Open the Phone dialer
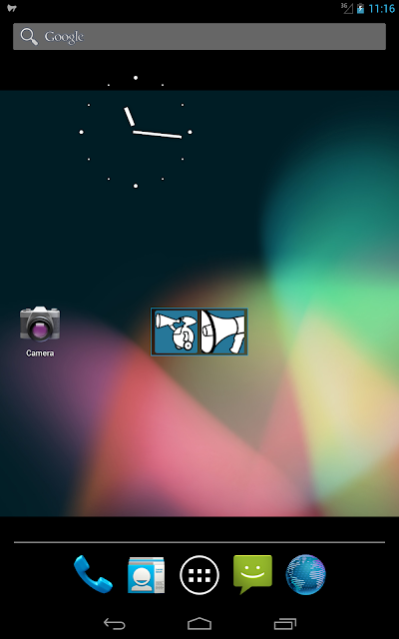 click(x=93, y=574)
